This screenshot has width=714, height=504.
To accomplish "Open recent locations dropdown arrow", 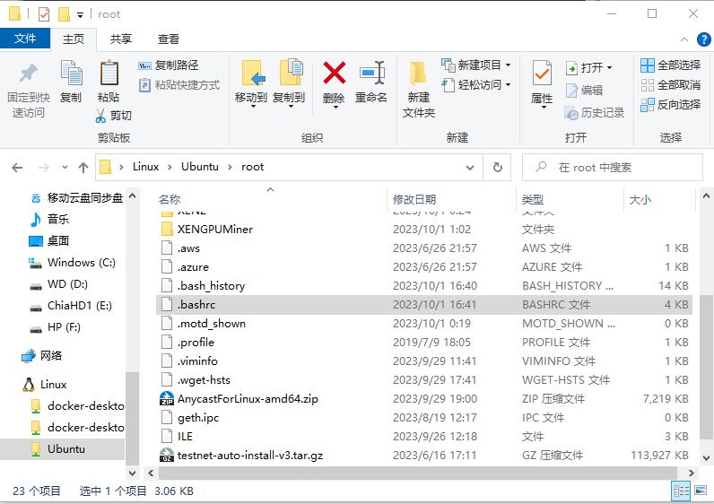I will 65,168.
